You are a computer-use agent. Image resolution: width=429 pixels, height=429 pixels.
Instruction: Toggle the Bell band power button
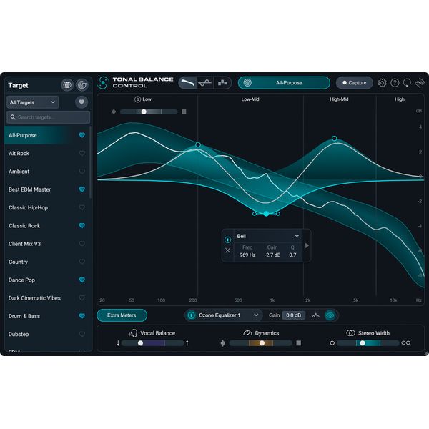(227, 240)
